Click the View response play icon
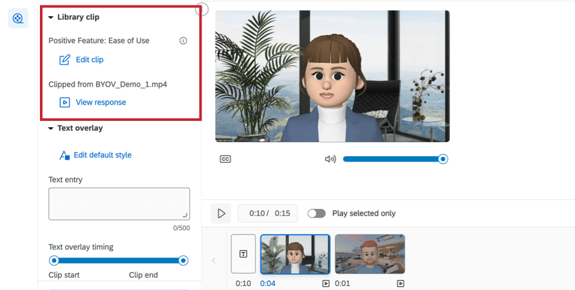575x290 pixels. [64, 102]
